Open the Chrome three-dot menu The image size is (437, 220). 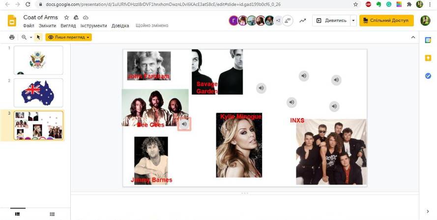(430, 4)
